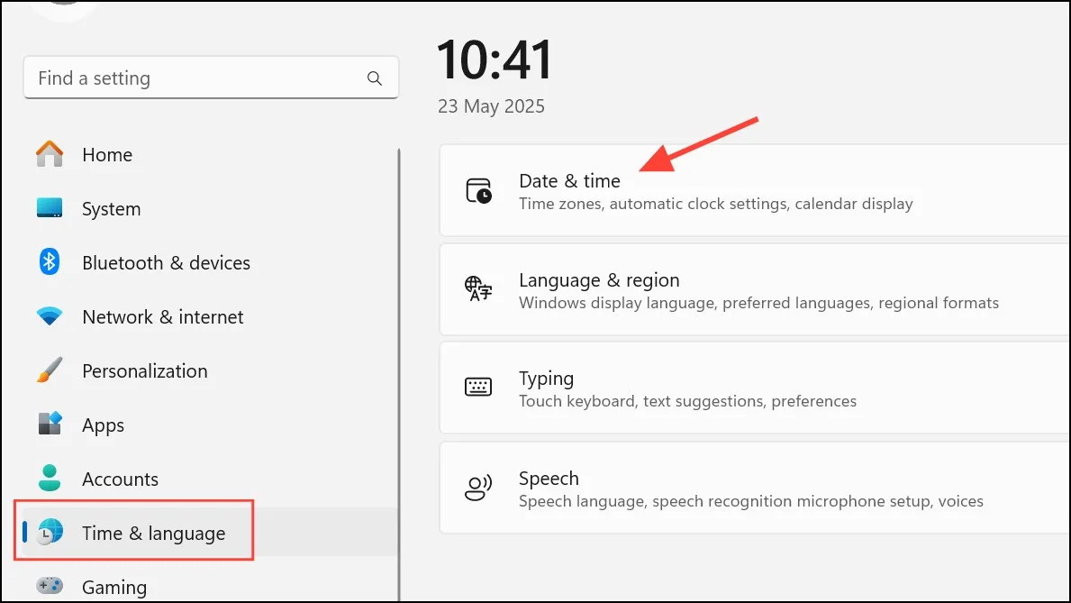Click the Network wifi icon

pos(50,315)
